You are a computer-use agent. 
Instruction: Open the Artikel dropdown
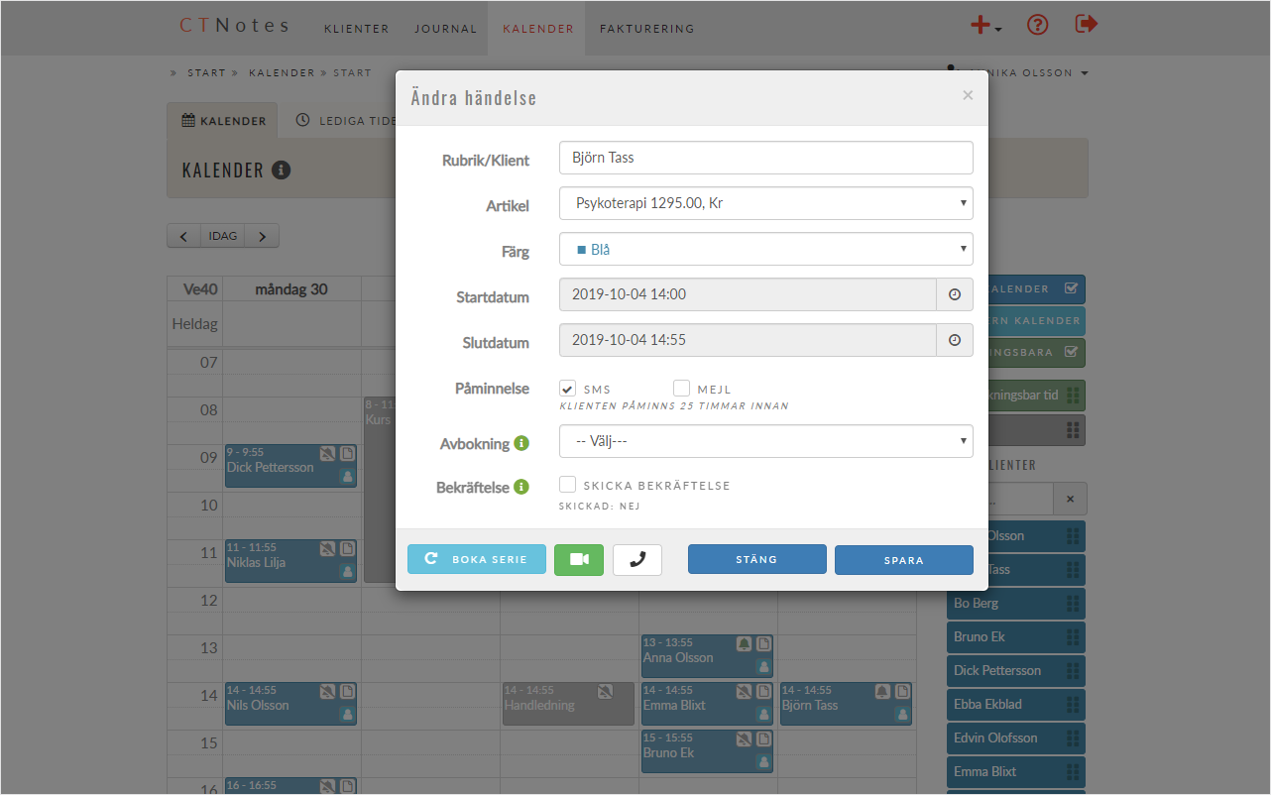click(x=765, y=203)
